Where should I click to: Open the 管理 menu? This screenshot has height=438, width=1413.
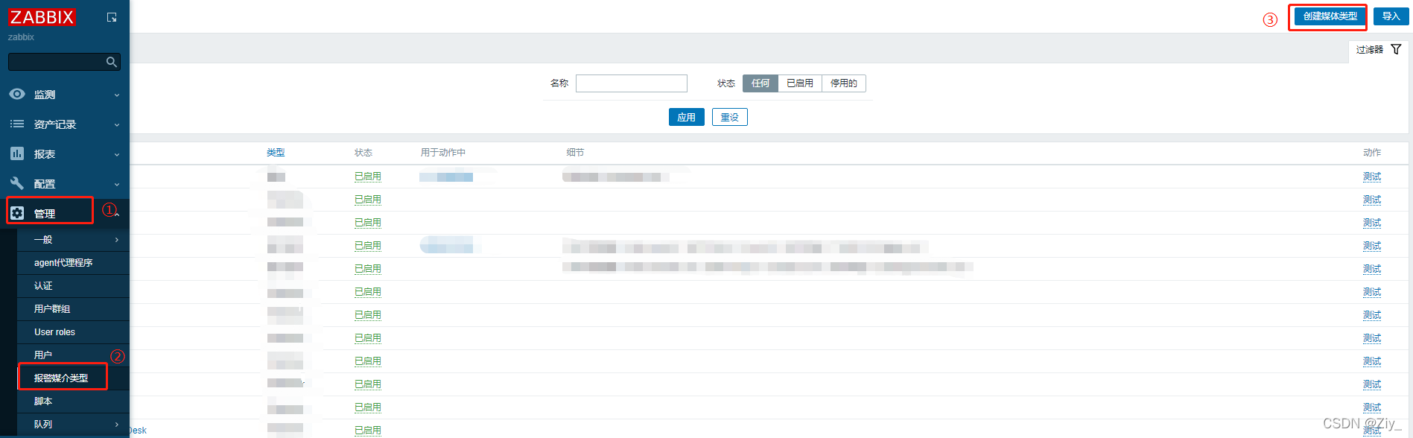click(x=45, y=214)
